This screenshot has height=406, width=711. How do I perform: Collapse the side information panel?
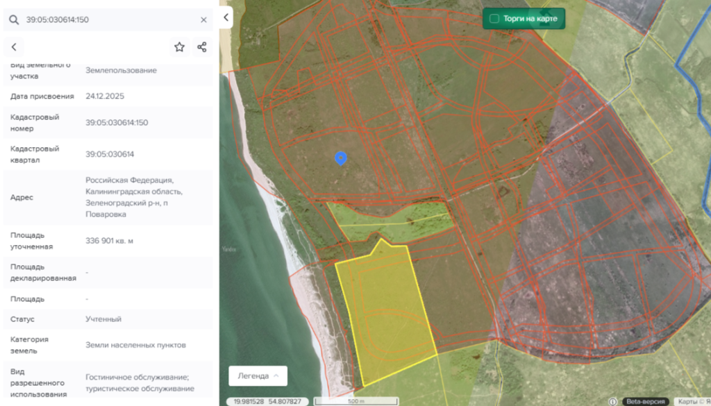226,18
